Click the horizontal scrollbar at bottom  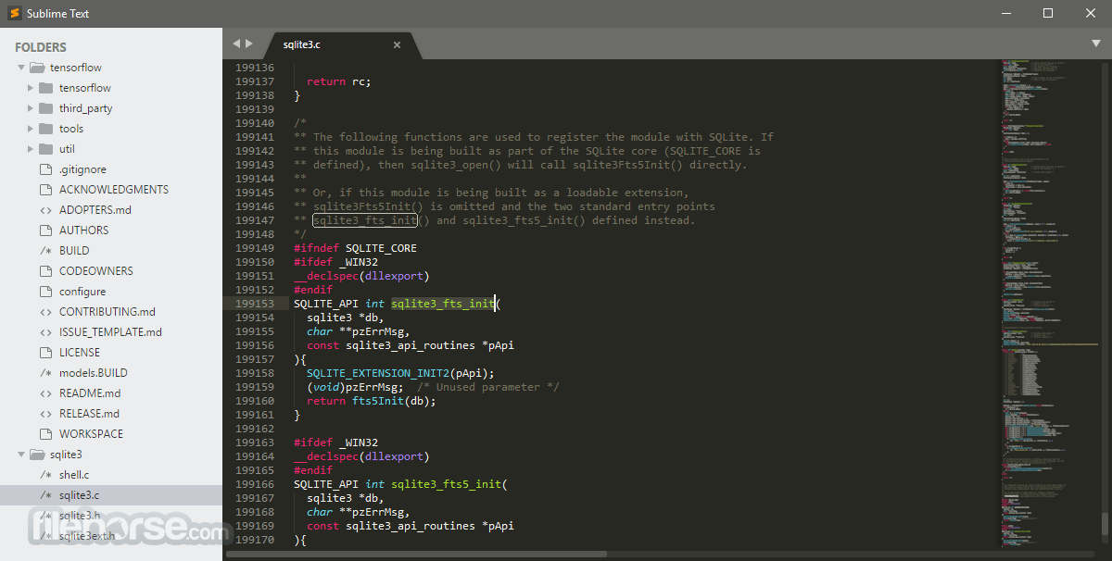[417, 555]
